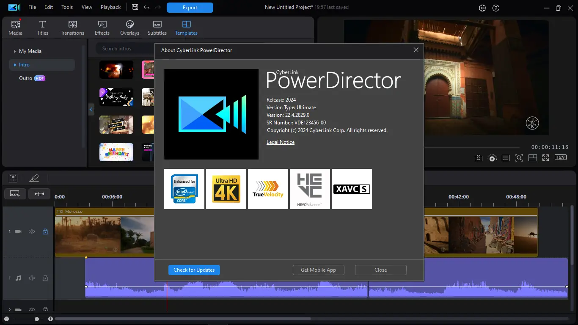Screen dimensions: 578x325
Task: Click the split-panel layout icon under the preview
Action: click(x=533, y=158)
